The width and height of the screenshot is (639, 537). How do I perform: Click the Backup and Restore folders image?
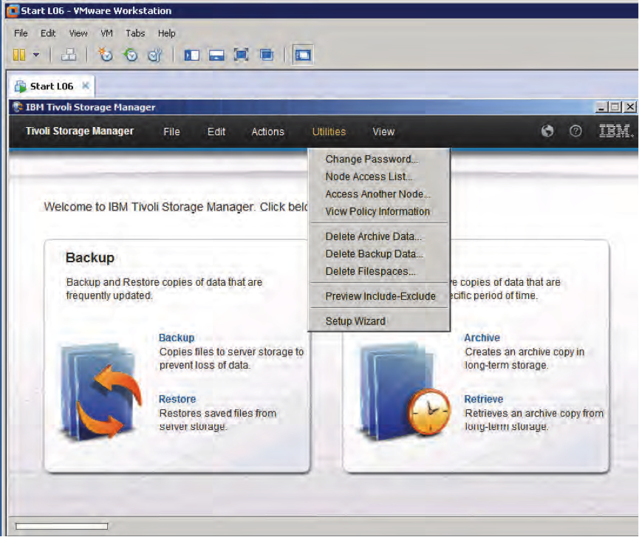(100, 392)
